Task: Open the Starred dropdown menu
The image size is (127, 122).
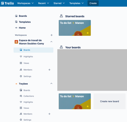Action: [59, 3]
